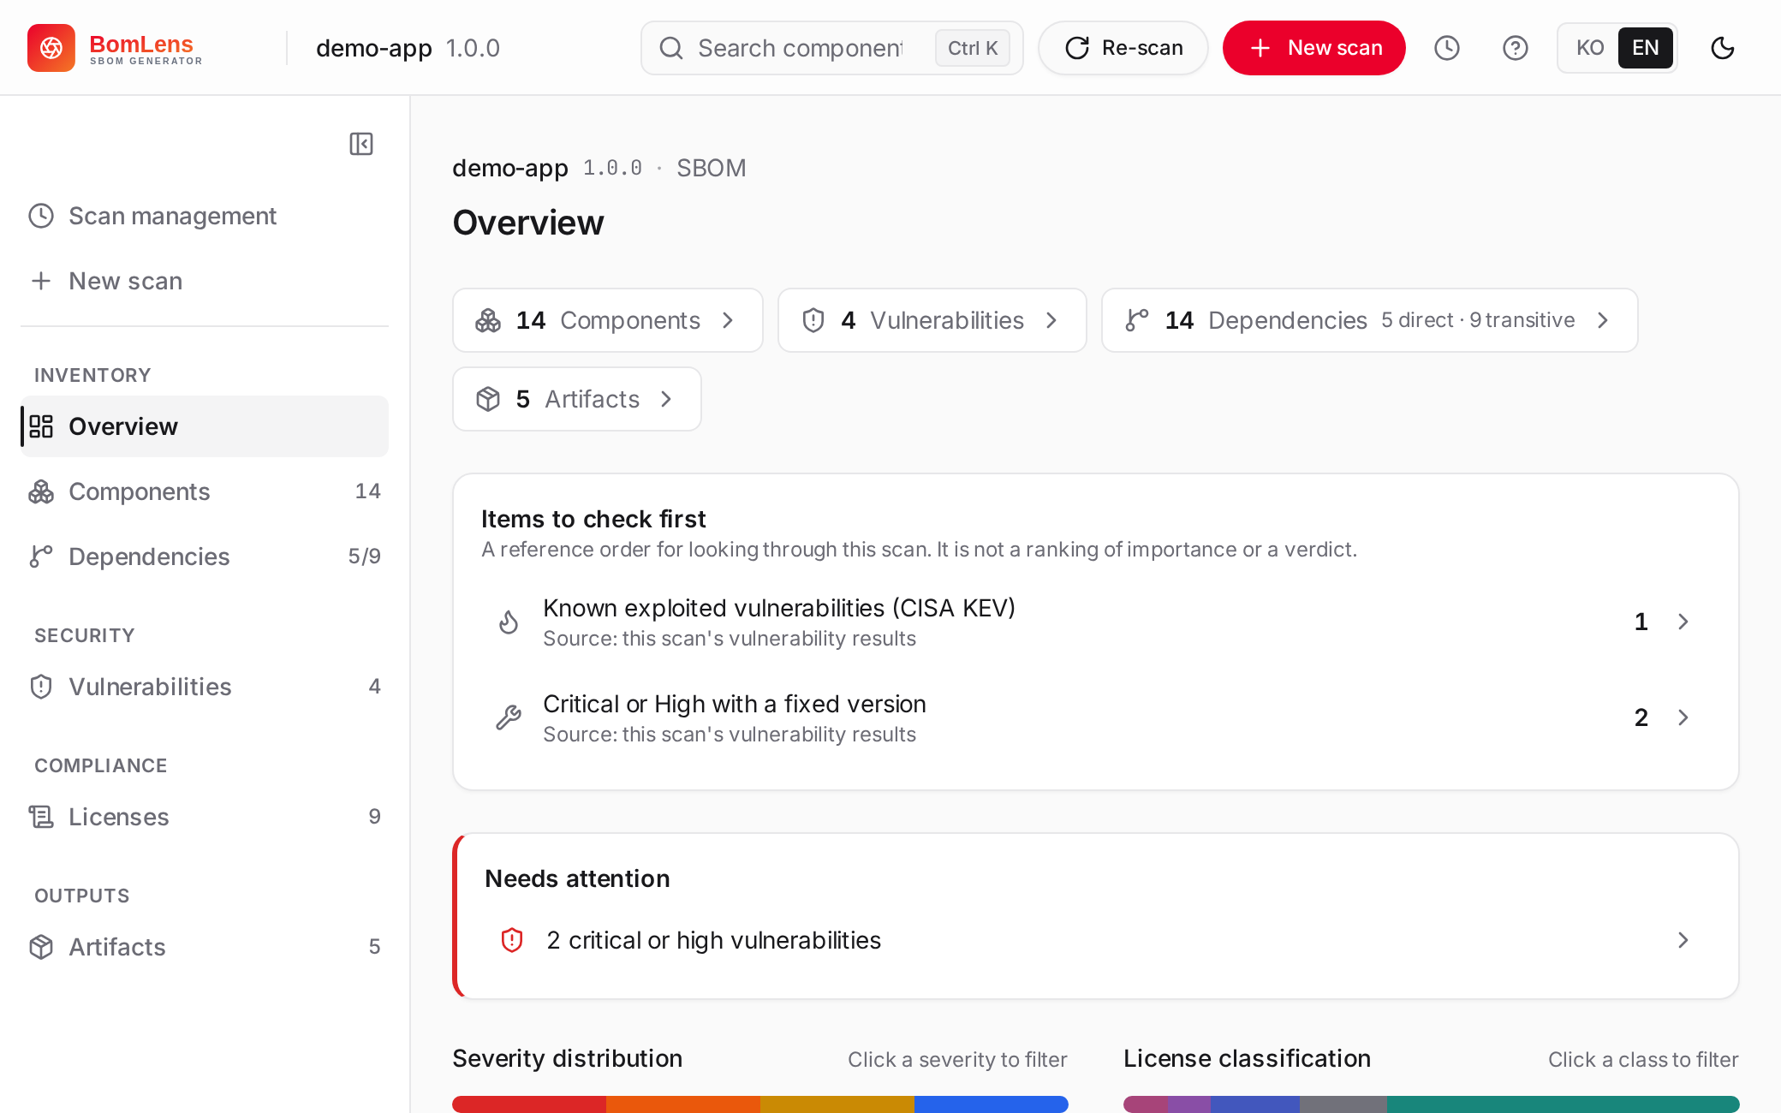Toggle dark mode moon icon
The height and width of the screenshot is (1113, 1781).
click(x=1723, y=48)
